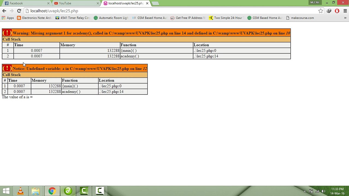
Task: Click the forward navigation arrow
Action: pos(11,11)
